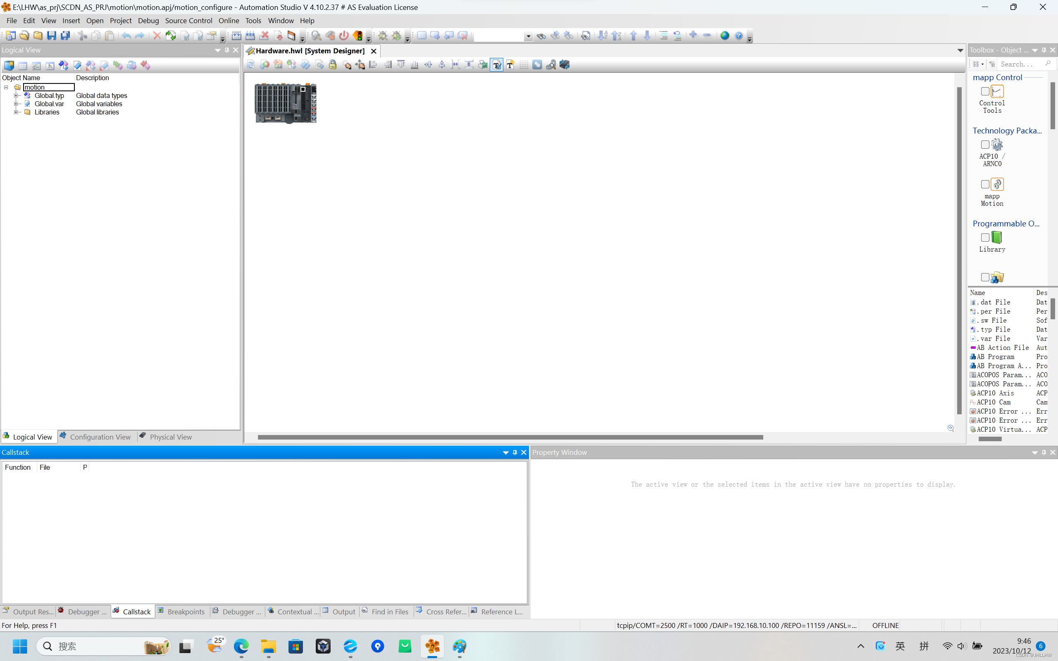This screenshot has height=661, width=1058.
Task: Expand the Global.var tree node
Action: pos(17,104)
